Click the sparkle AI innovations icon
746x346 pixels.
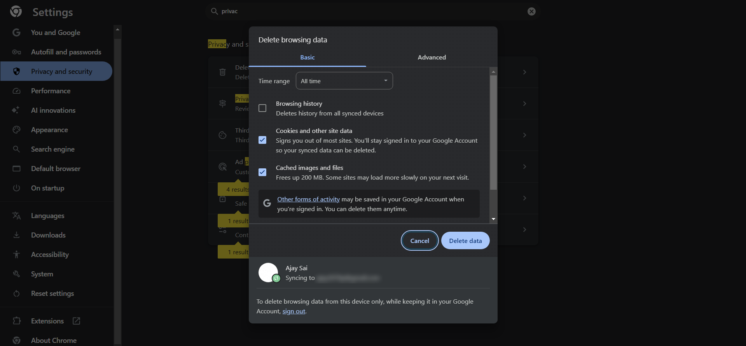click(16, 110)
